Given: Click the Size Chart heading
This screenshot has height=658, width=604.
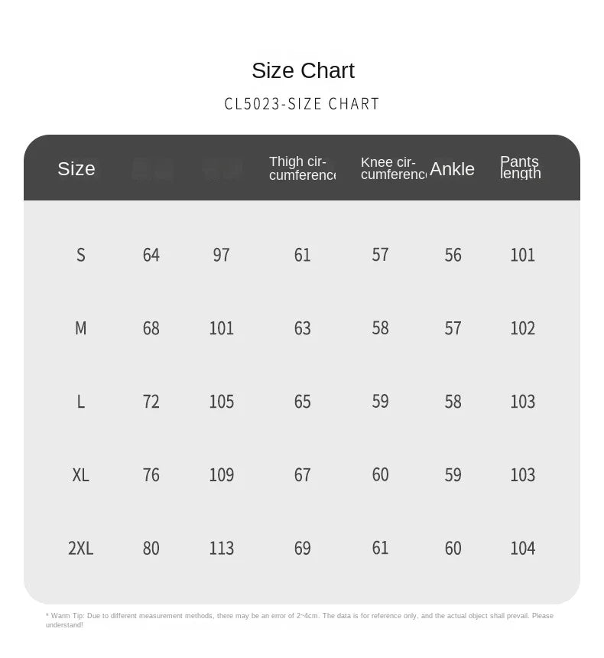Looking at the screenshot, I should click(303, 70).
